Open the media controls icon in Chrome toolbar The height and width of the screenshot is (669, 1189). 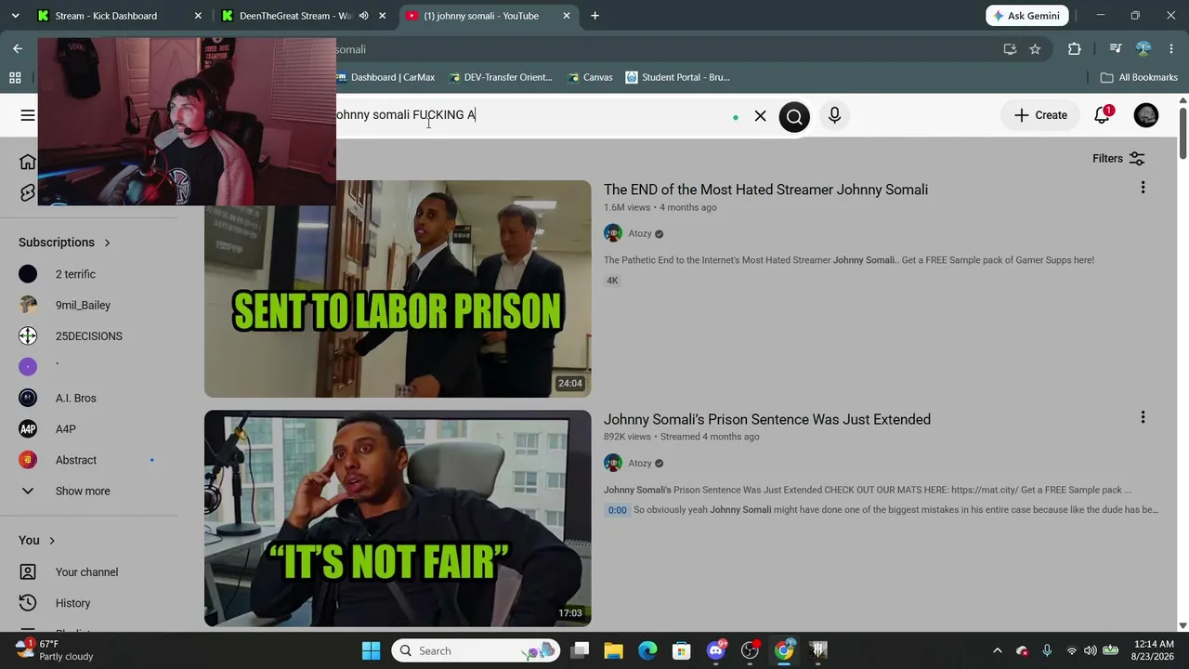click(1116, 49)
